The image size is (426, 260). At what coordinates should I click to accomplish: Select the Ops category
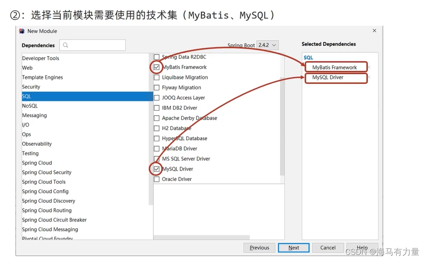(85, 134)
